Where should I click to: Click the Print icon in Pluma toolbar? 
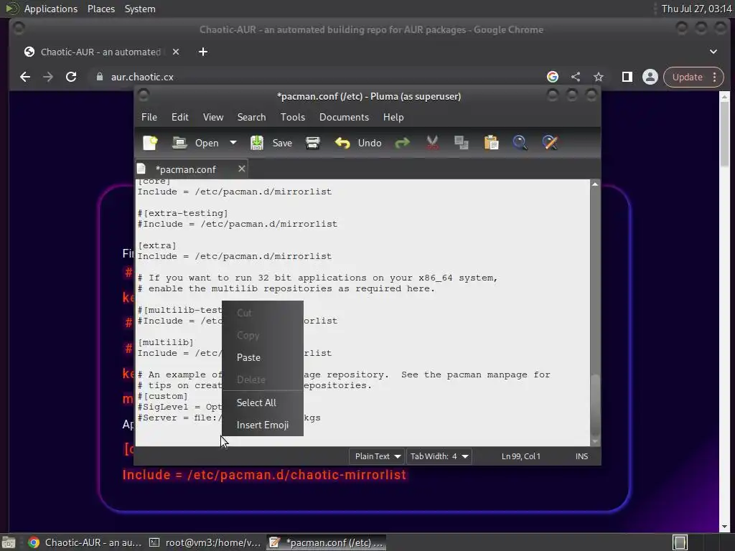(313, 143)
